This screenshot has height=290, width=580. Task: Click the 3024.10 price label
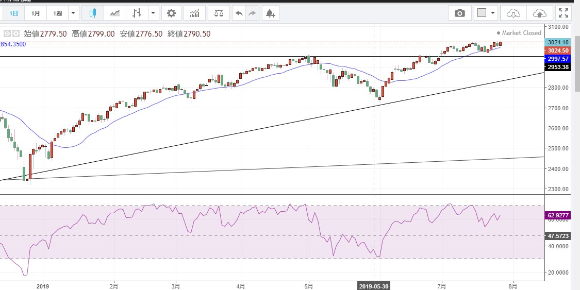pos(558,42)
